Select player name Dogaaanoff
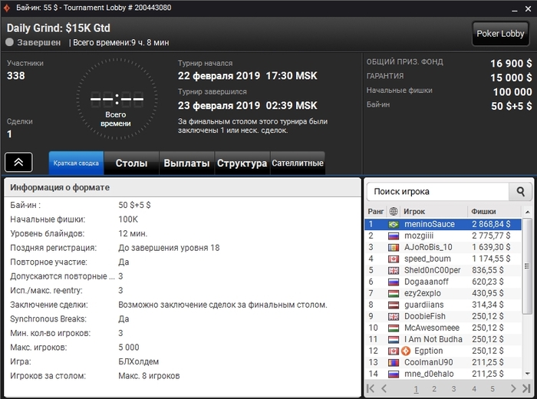The image size is (537, 399). [427, 282]
